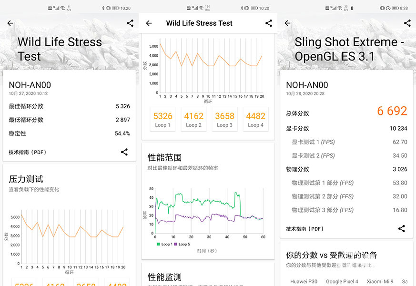This screenshot has width=416, height=286.
Task: Tap 物理测试第 2 部分 (FPS) row
Action: (346, 196)
